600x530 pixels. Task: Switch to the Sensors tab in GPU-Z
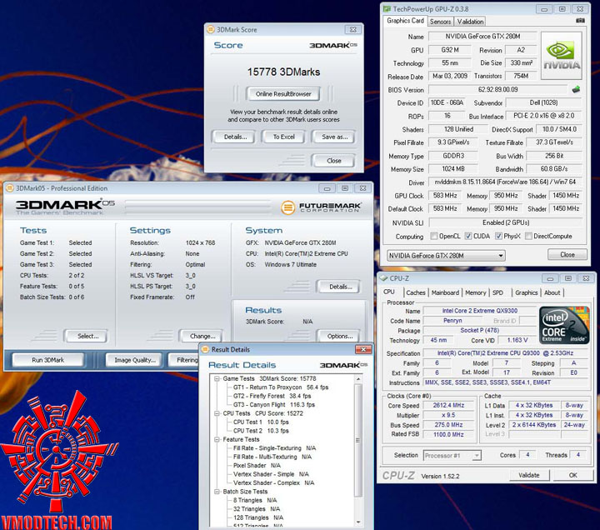point(440,22)
